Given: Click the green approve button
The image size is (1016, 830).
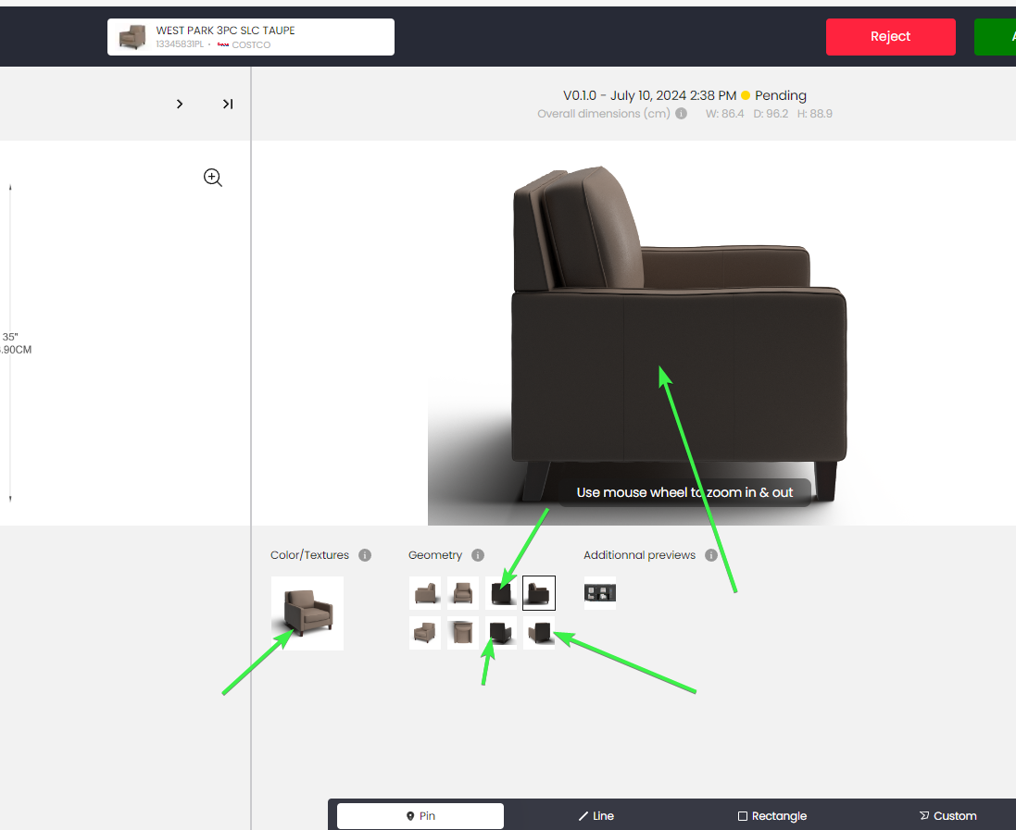Looking at the screenshot, I should pyautogui.click(x=996, y=37).
